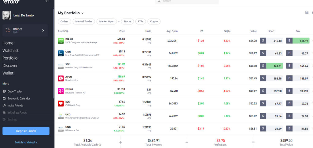The image size is (313, 148).
Task: Click the search input field
Action: (x=188, y=2)
